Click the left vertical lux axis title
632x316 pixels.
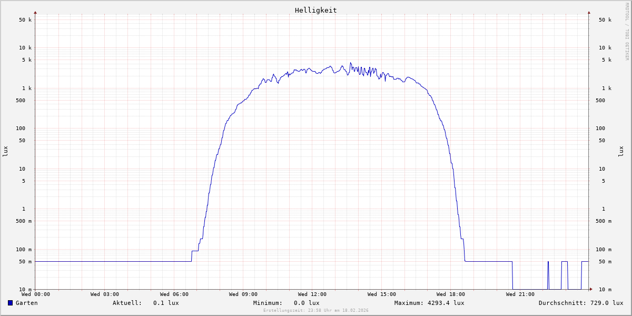click(x=5, y=151)
